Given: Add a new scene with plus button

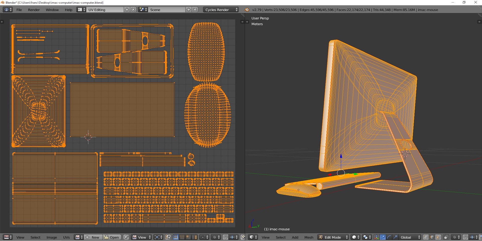Looking at the screenshot, I should 189,10.
